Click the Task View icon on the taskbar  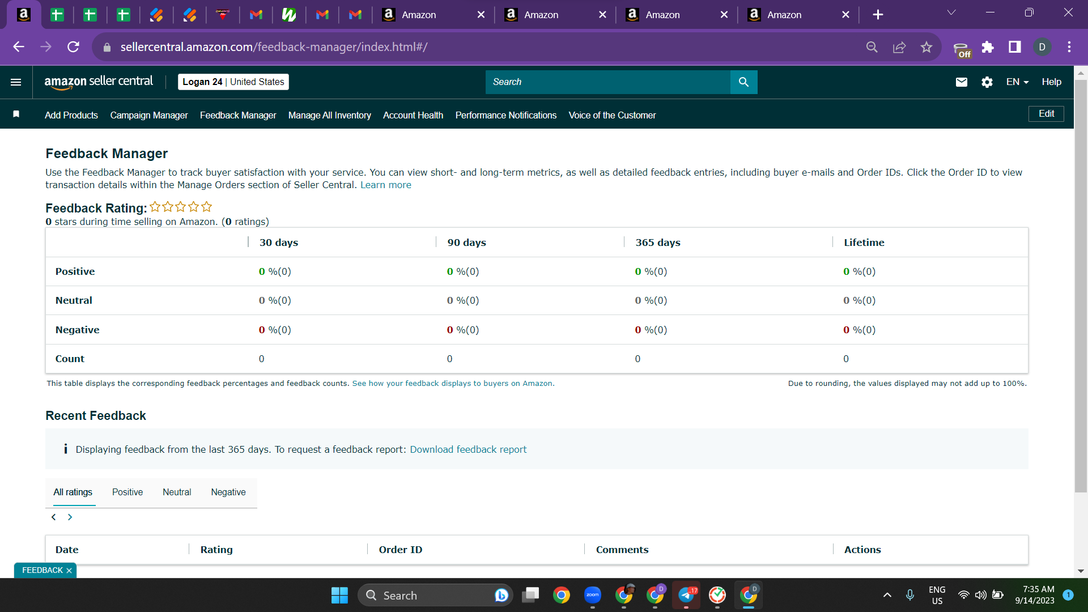(530, 595)
